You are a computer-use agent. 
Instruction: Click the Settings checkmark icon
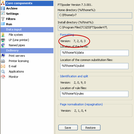(x=3, y=13)
